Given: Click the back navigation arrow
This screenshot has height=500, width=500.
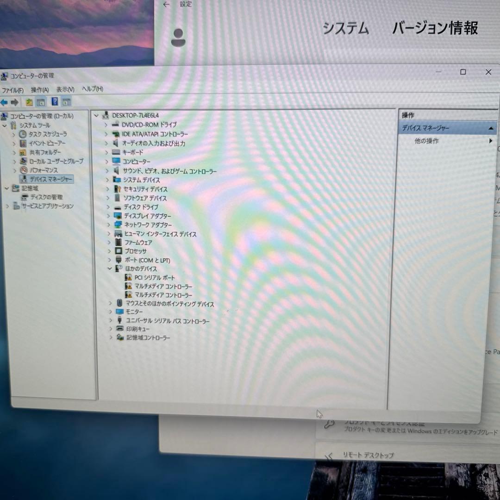Looking at the screenshot, I should point(4,102).
